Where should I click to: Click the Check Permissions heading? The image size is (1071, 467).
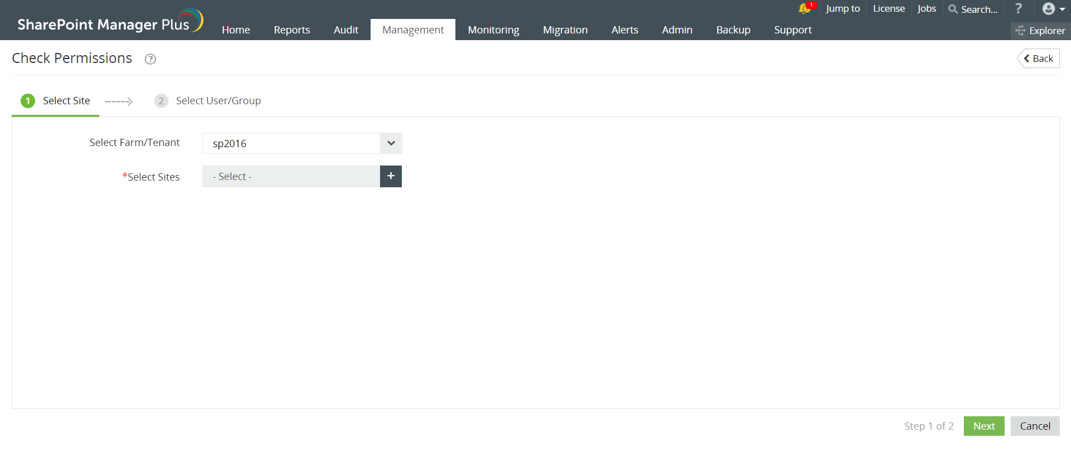(x=72, y=58)
